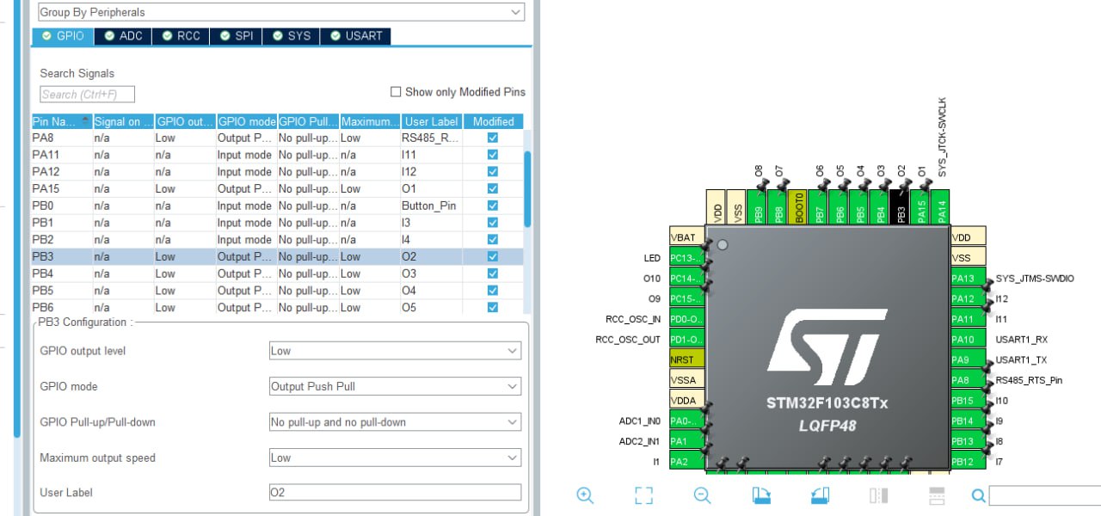Screen dimensions: 1101x516
Task: Select the PB0 row in the table
Action: [x=277, y=206]
